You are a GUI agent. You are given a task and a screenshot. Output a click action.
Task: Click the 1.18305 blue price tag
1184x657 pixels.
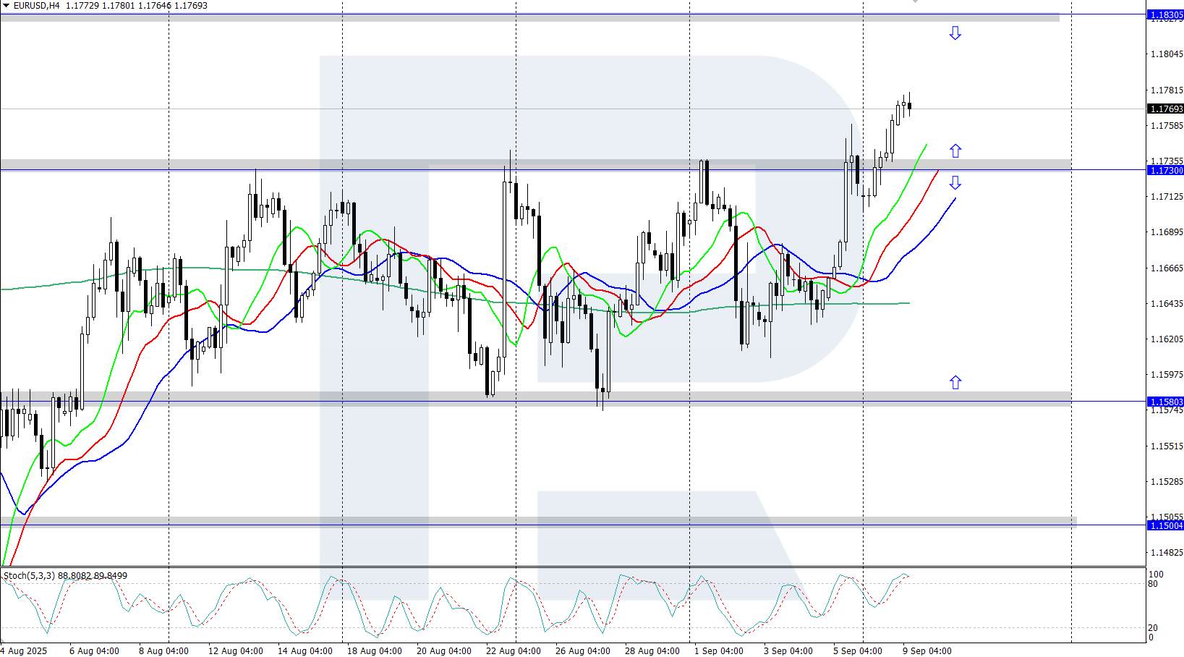pyautogui.click(x=1165, y=14)
